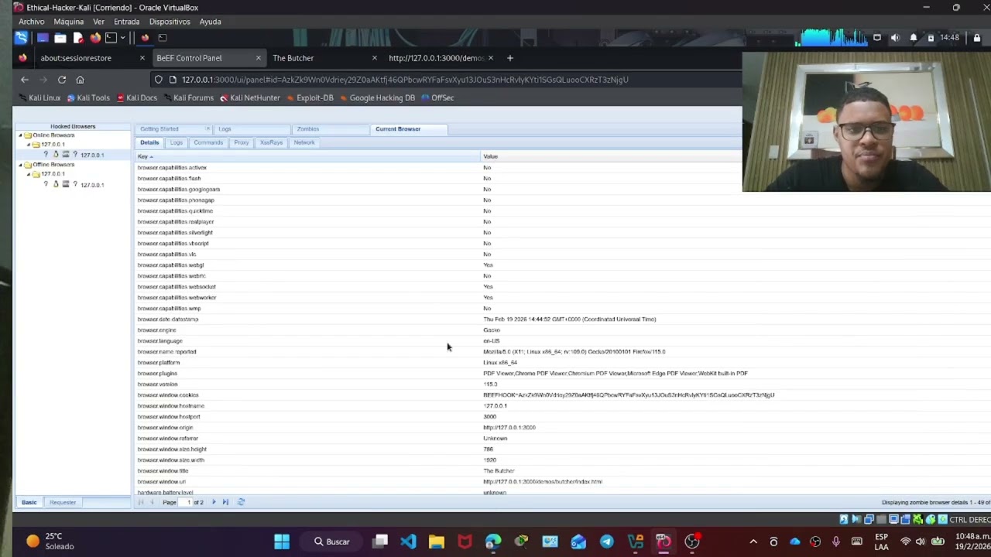Open VirtualBox Máquina menu
The image size is (991, 557).
click(68, 22)
